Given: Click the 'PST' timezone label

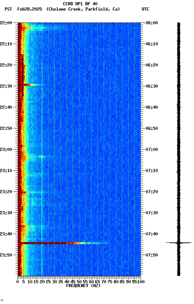Looking at the screenshot, I should tap(8, 9).
